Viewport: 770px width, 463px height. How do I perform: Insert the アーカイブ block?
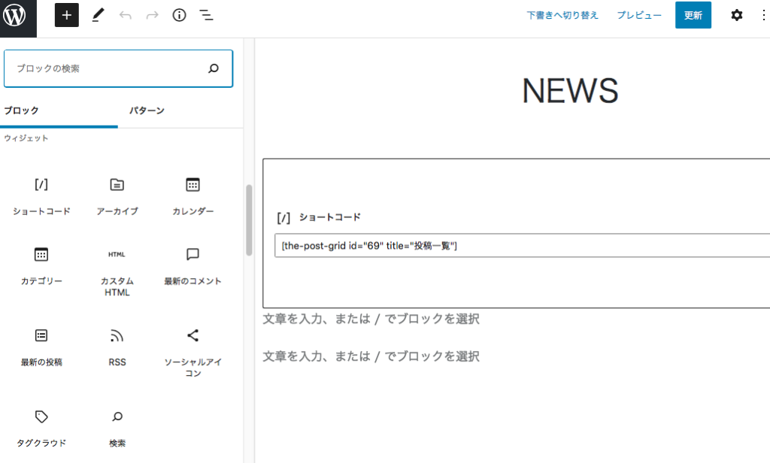tap(117, 197)
